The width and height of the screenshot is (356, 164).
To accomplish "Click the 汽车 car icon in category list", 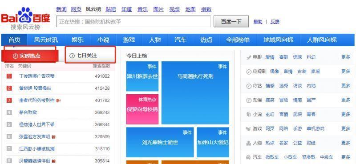I will click(x=249, y=157).
